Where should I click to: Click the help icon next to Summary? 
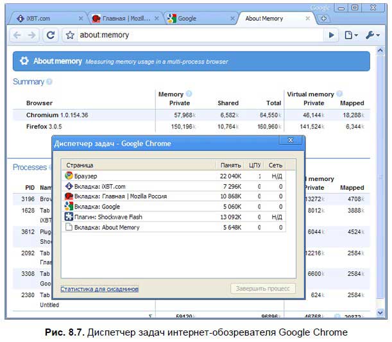[x=49, y=82]
